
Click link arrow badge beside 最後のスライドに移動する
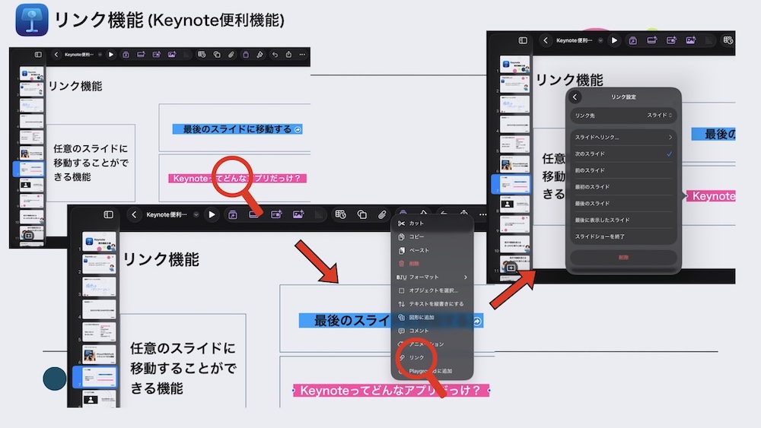point(298,129)
